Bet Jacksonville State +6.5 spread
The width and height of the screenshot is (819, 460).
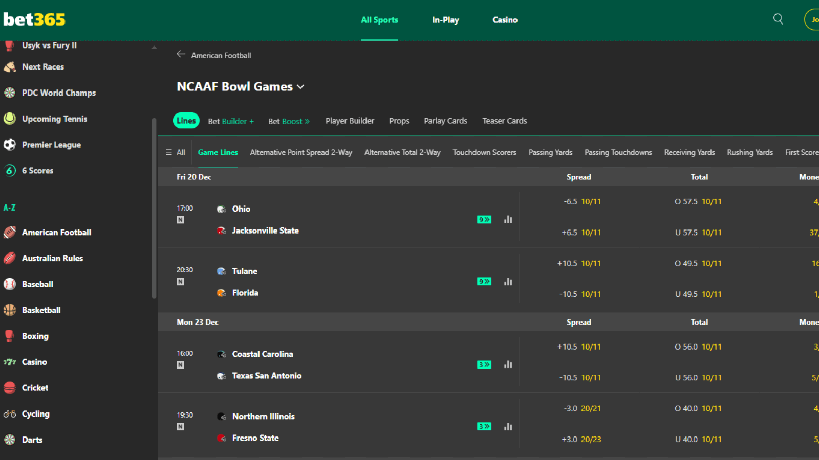click(x=582, y=233)
